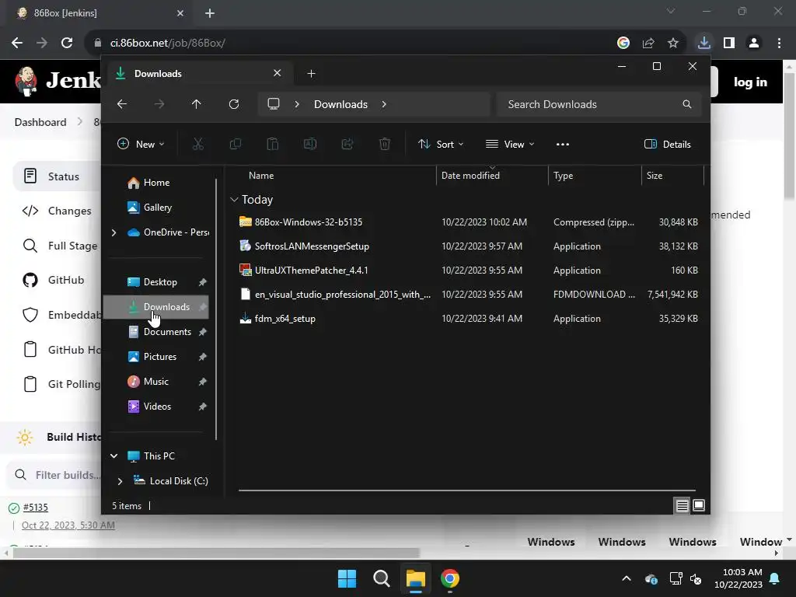Open the notification bell in system tray

point(775,578)
